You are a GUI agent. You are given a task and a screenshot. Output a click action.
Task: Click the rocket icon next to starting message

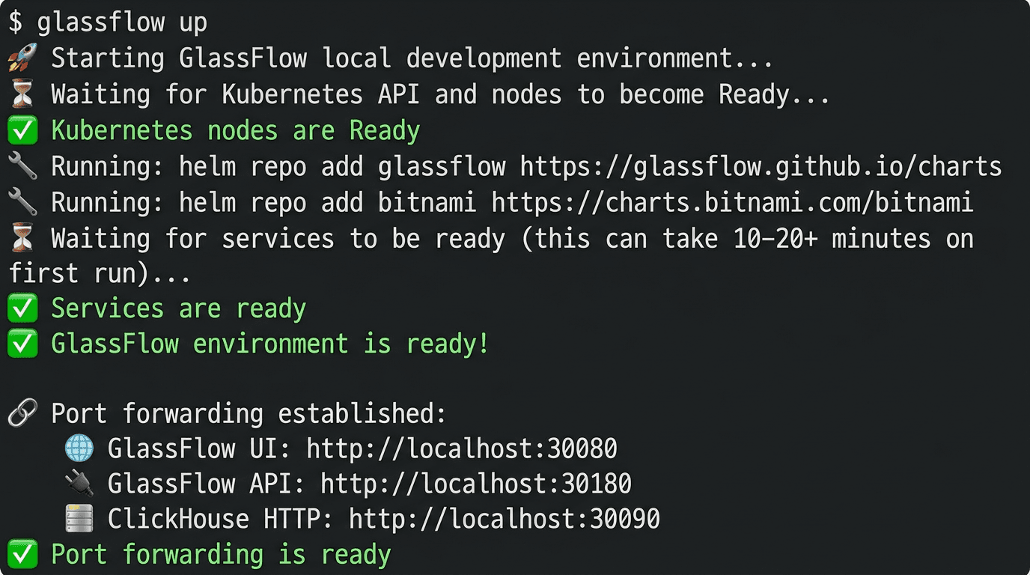(21, 58)
